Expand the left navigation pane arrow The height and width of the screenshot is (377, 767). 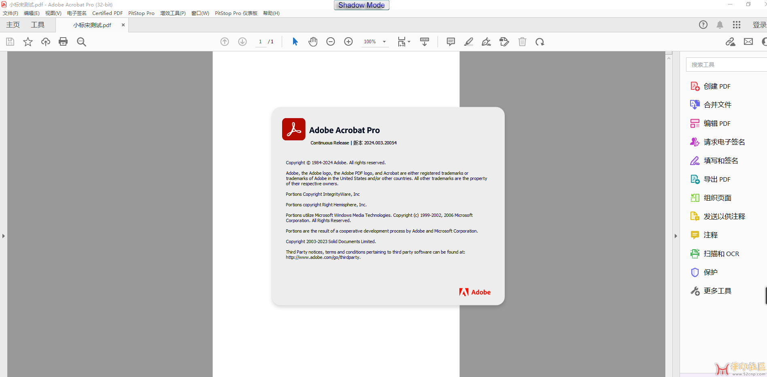click(4, 236)
